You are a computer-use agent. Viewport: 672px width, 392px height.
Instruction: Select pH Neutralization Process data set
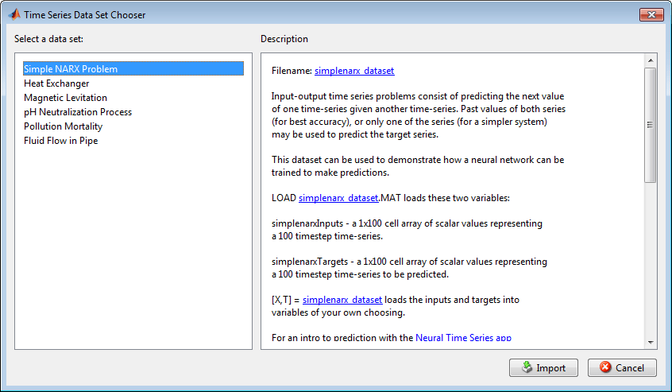(78, 112)
